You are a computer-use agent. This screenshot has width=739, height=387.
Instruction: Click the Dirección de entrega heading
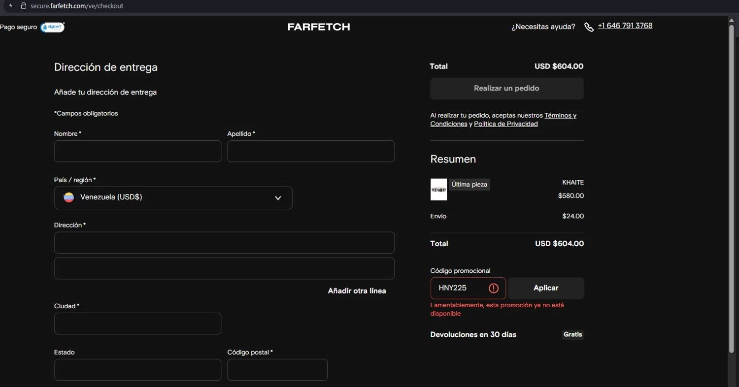(x=106, y=67)
